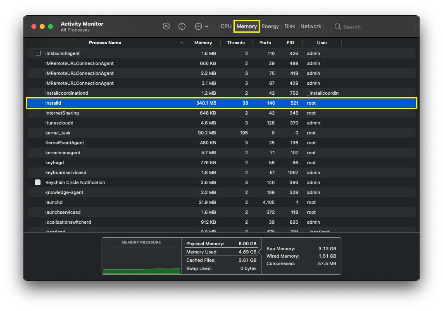
Task: Select the KernelEventAgent process
Action: pyautogui.click(x=221, y=143)
